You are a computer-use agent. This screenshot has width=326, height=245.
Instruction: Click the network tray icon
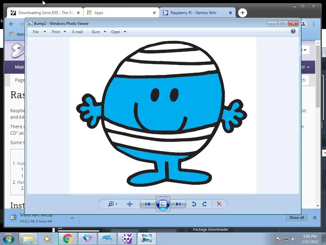point(286,239)
